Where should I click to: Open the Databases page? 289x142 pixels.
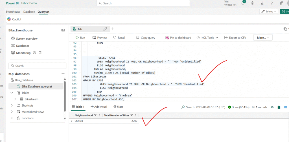20,46
